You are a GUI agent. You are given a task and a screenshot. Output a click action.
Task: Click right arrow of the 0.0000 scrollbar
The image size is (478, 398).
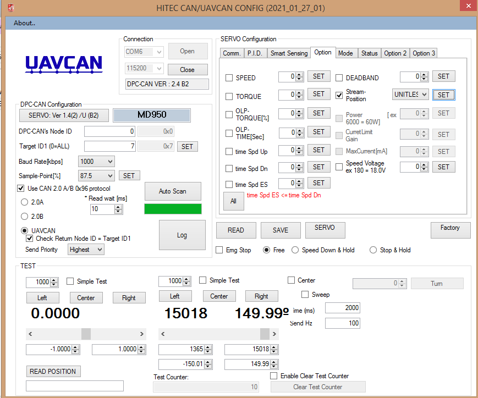[142, 334]
